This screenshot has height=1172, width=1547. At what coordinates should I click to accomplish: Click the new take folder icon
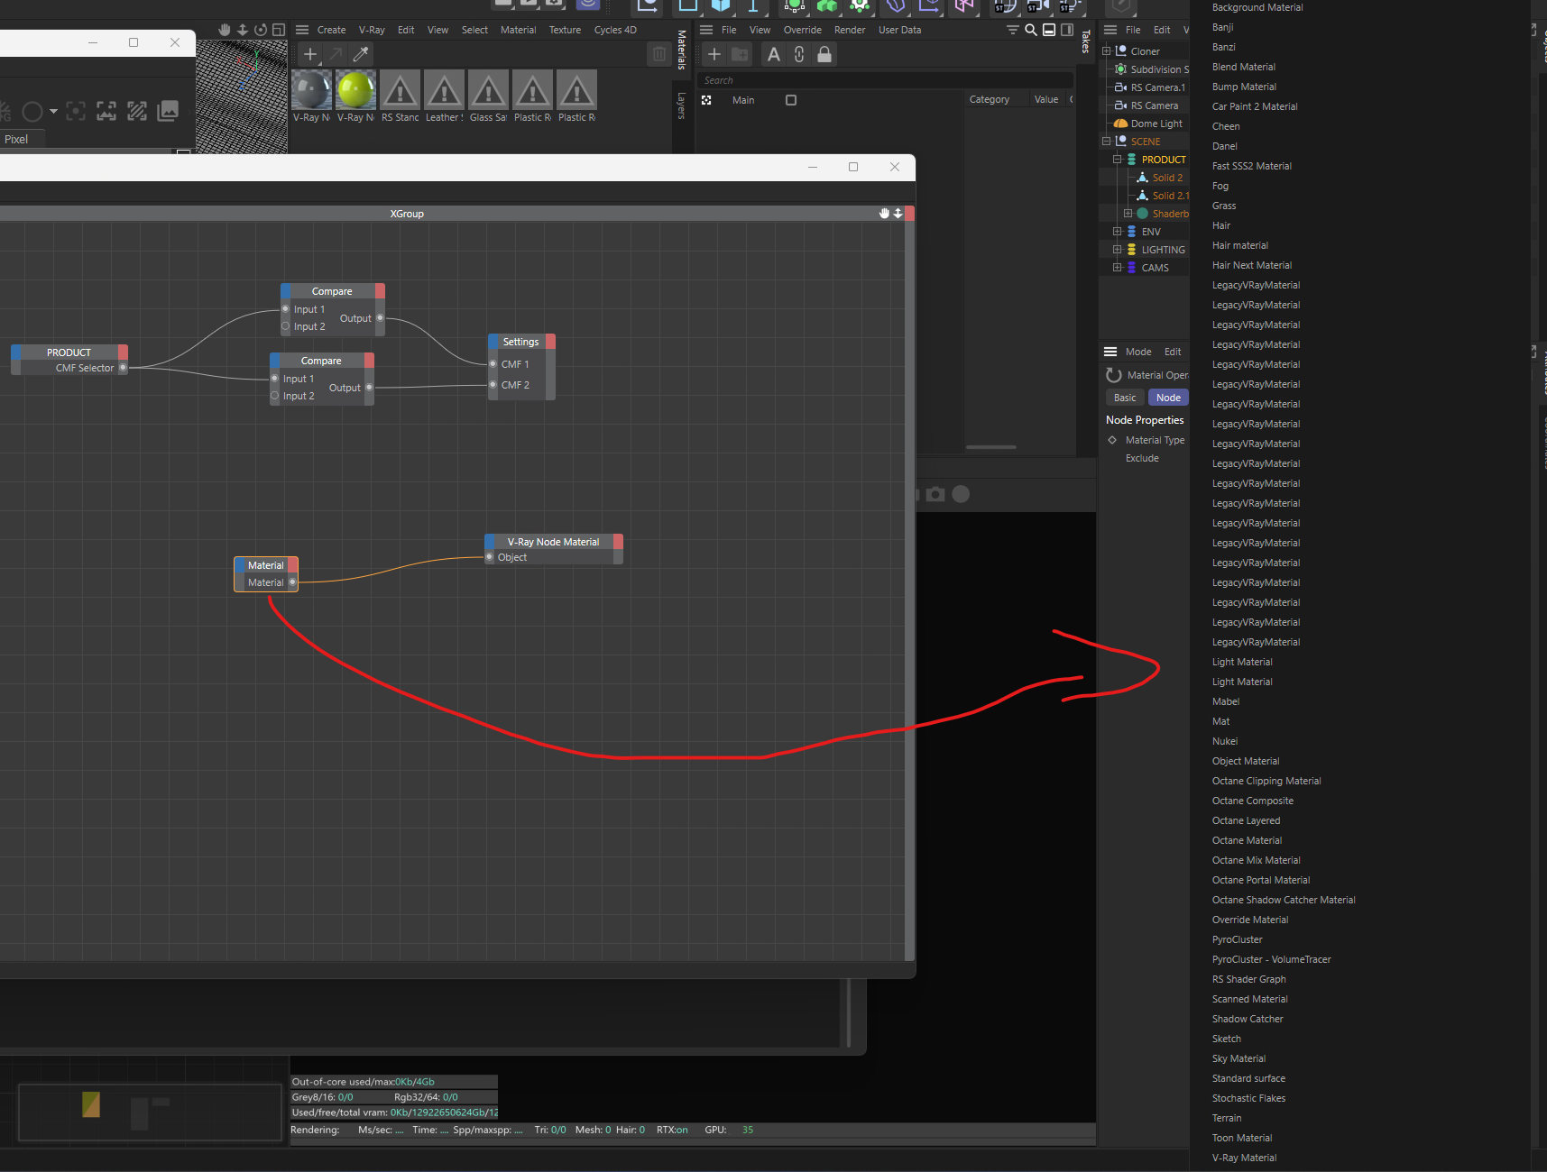tap(740, 54)
